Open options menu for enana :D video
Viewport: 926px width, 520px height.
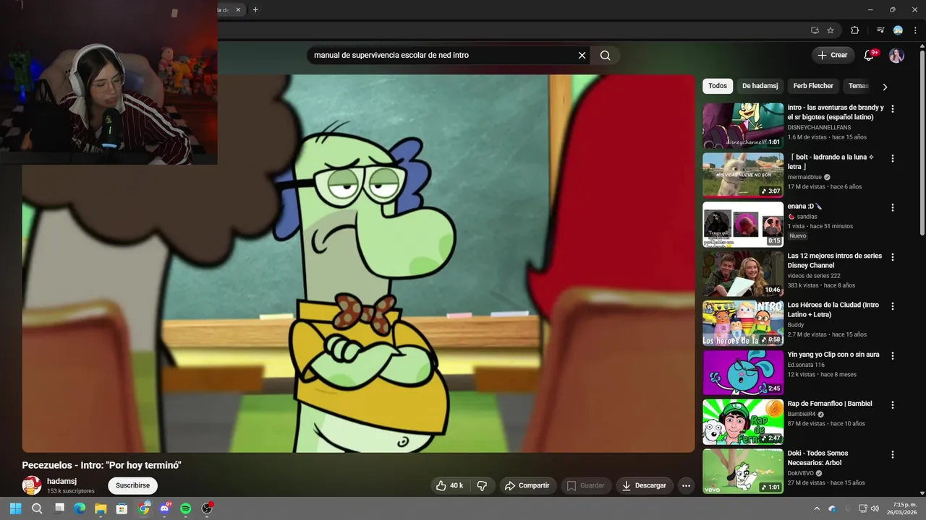892,207
